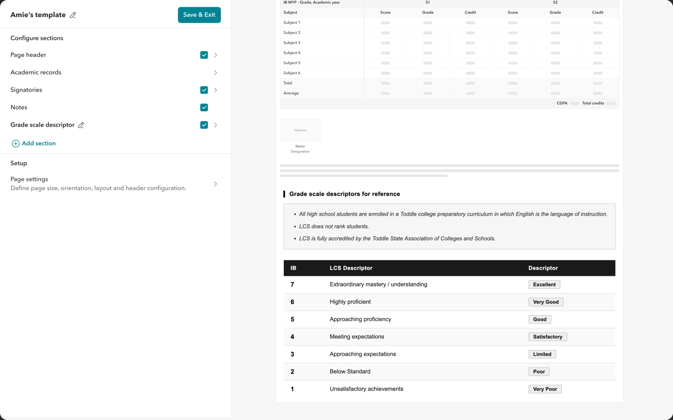Disable the Grade scale descriptor checkbox
Image resolution: width=673 pixels, height=420 pixels.
[204, 125]
